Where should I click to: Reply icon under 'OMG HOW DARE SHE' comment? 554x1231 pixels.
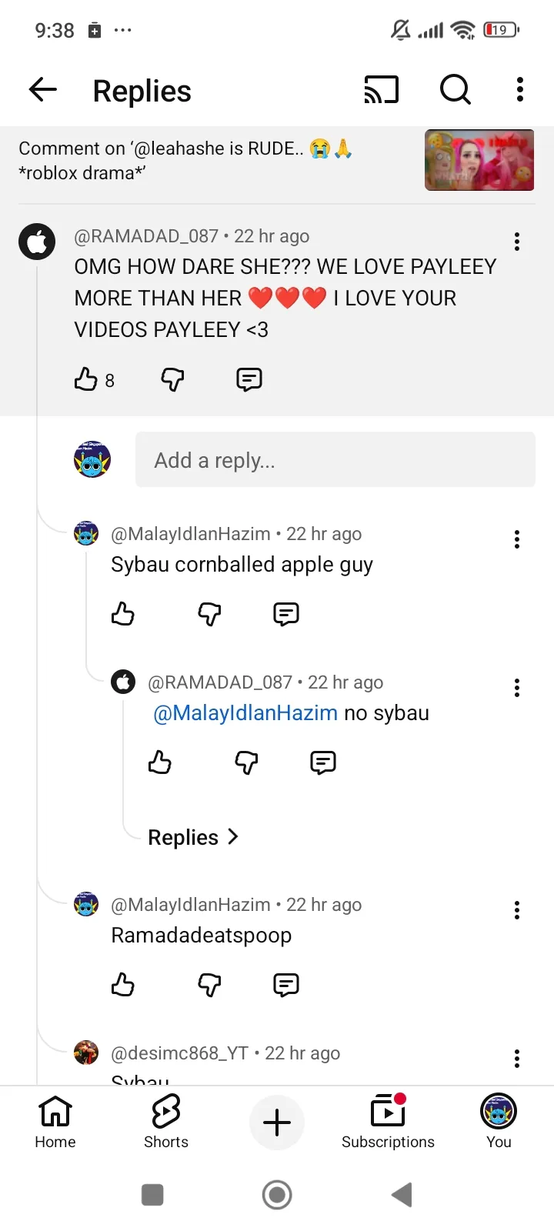coord(249,379)
